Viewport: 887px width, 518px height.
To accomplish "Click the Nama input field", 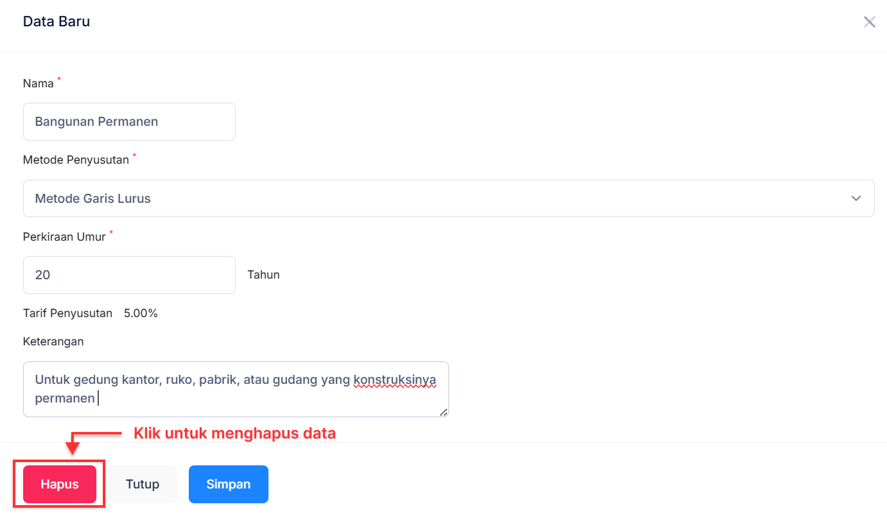I will (129, 122).
